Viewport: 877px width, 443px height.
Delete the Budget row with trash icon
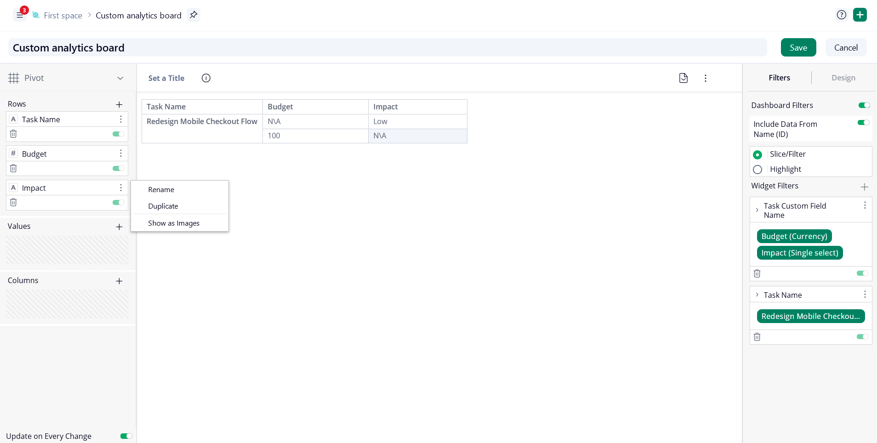13,168
